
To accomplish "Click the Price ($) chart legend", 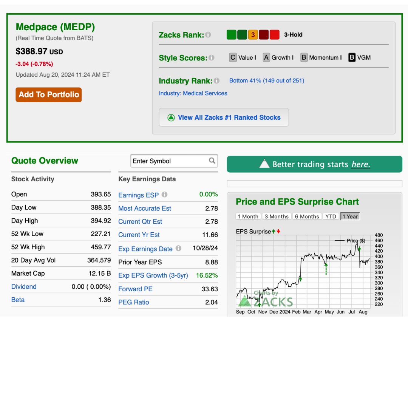I will pyautogui.click(x=350, y=241).
